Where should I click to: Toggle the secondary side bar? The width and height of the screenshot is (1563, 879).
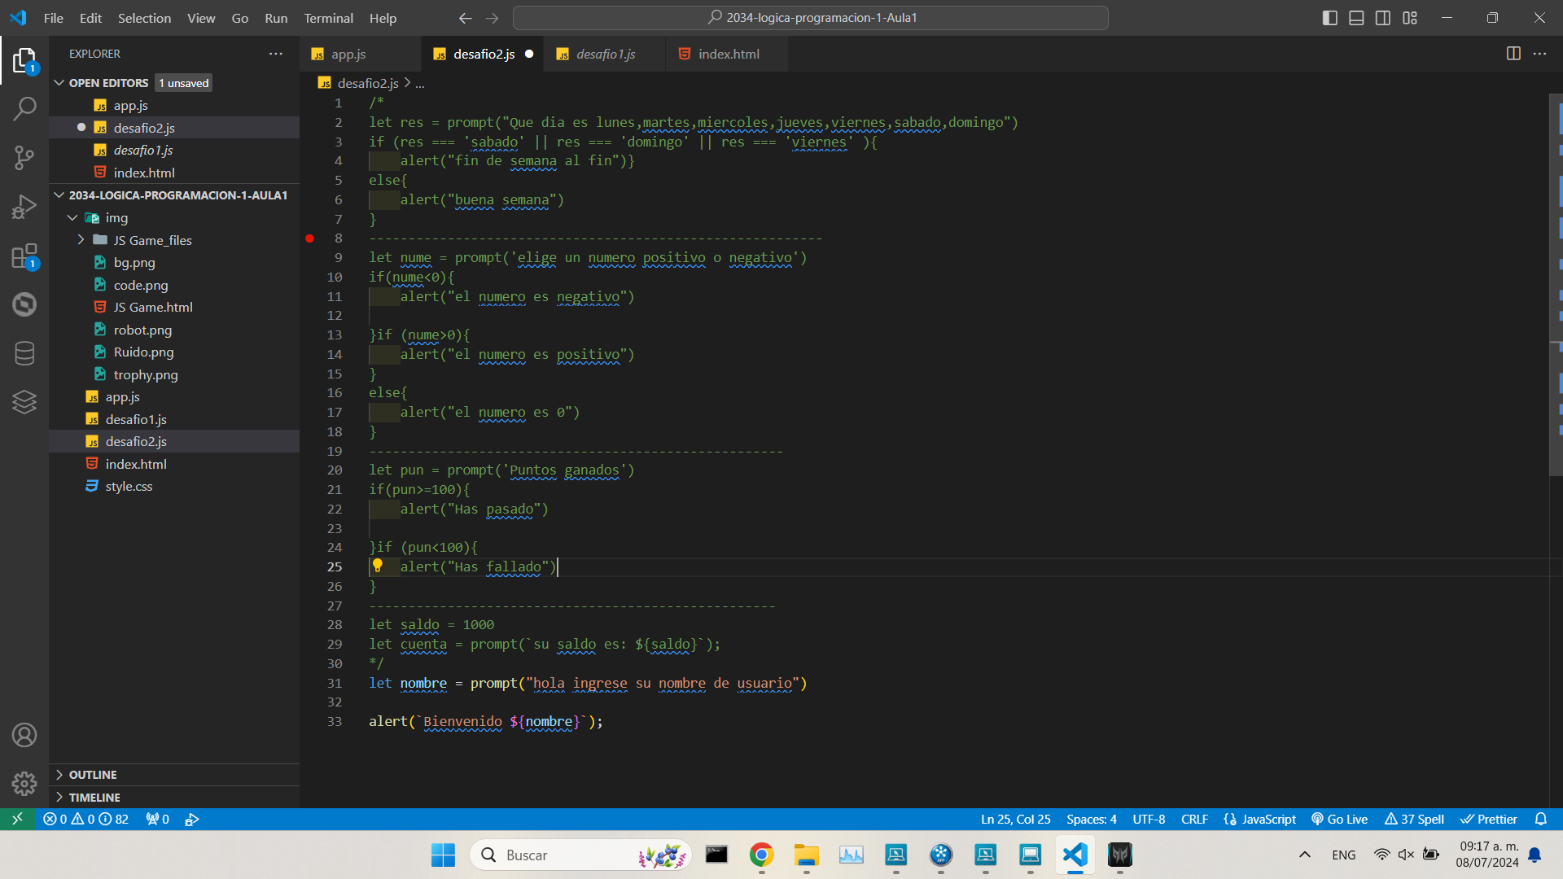click(x=1383, y=18)
